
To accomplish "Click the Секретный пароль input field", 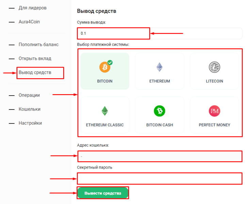I will (x=159, y=178).
